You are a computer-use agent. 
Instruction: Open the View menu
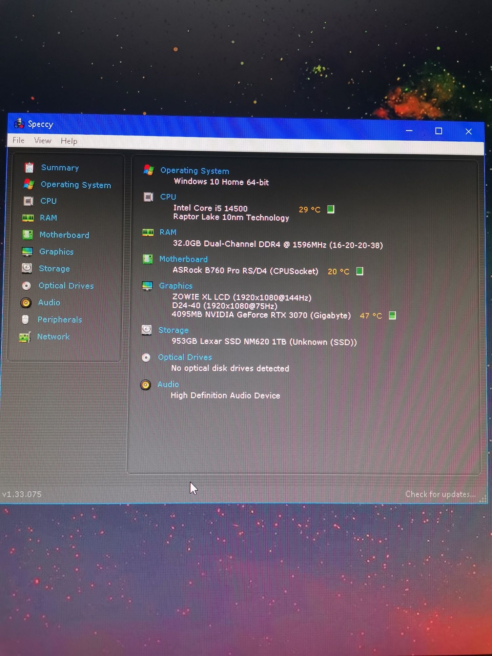pos(43,141)
